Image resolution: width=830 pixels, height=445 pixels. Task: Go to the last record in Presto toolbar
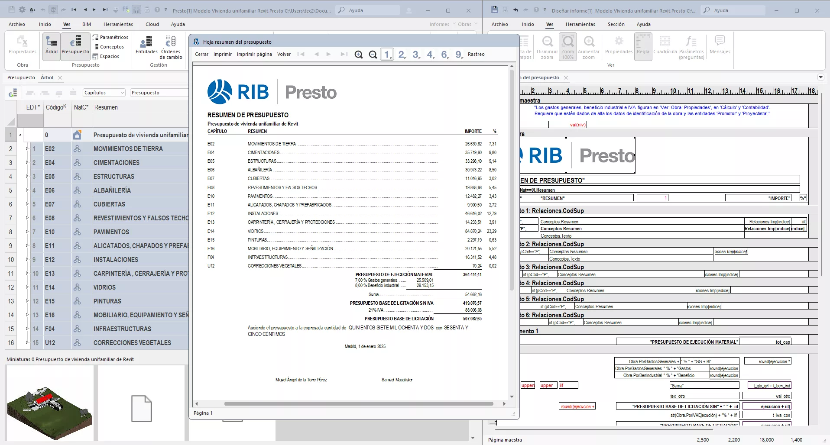coord(105,10)
